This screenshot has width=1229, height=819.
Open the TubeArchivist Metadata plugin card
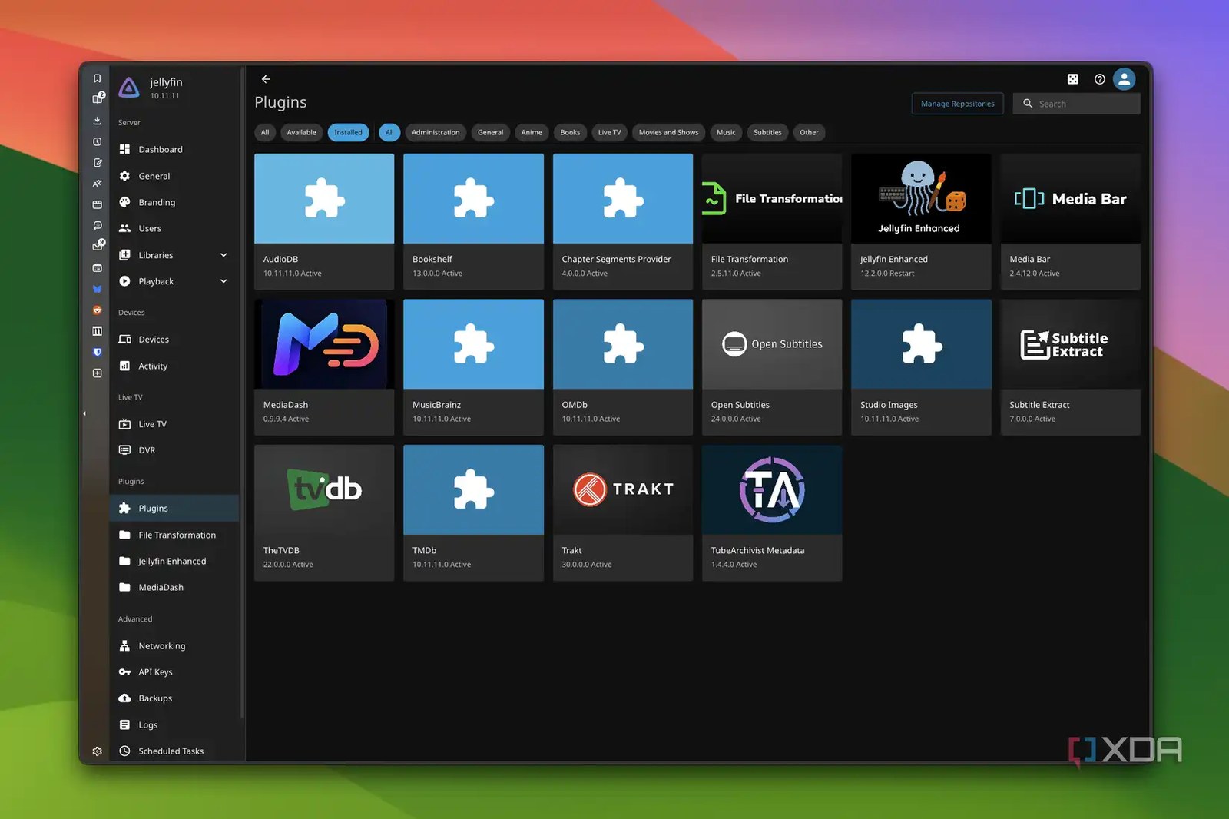tap(772, 513)
